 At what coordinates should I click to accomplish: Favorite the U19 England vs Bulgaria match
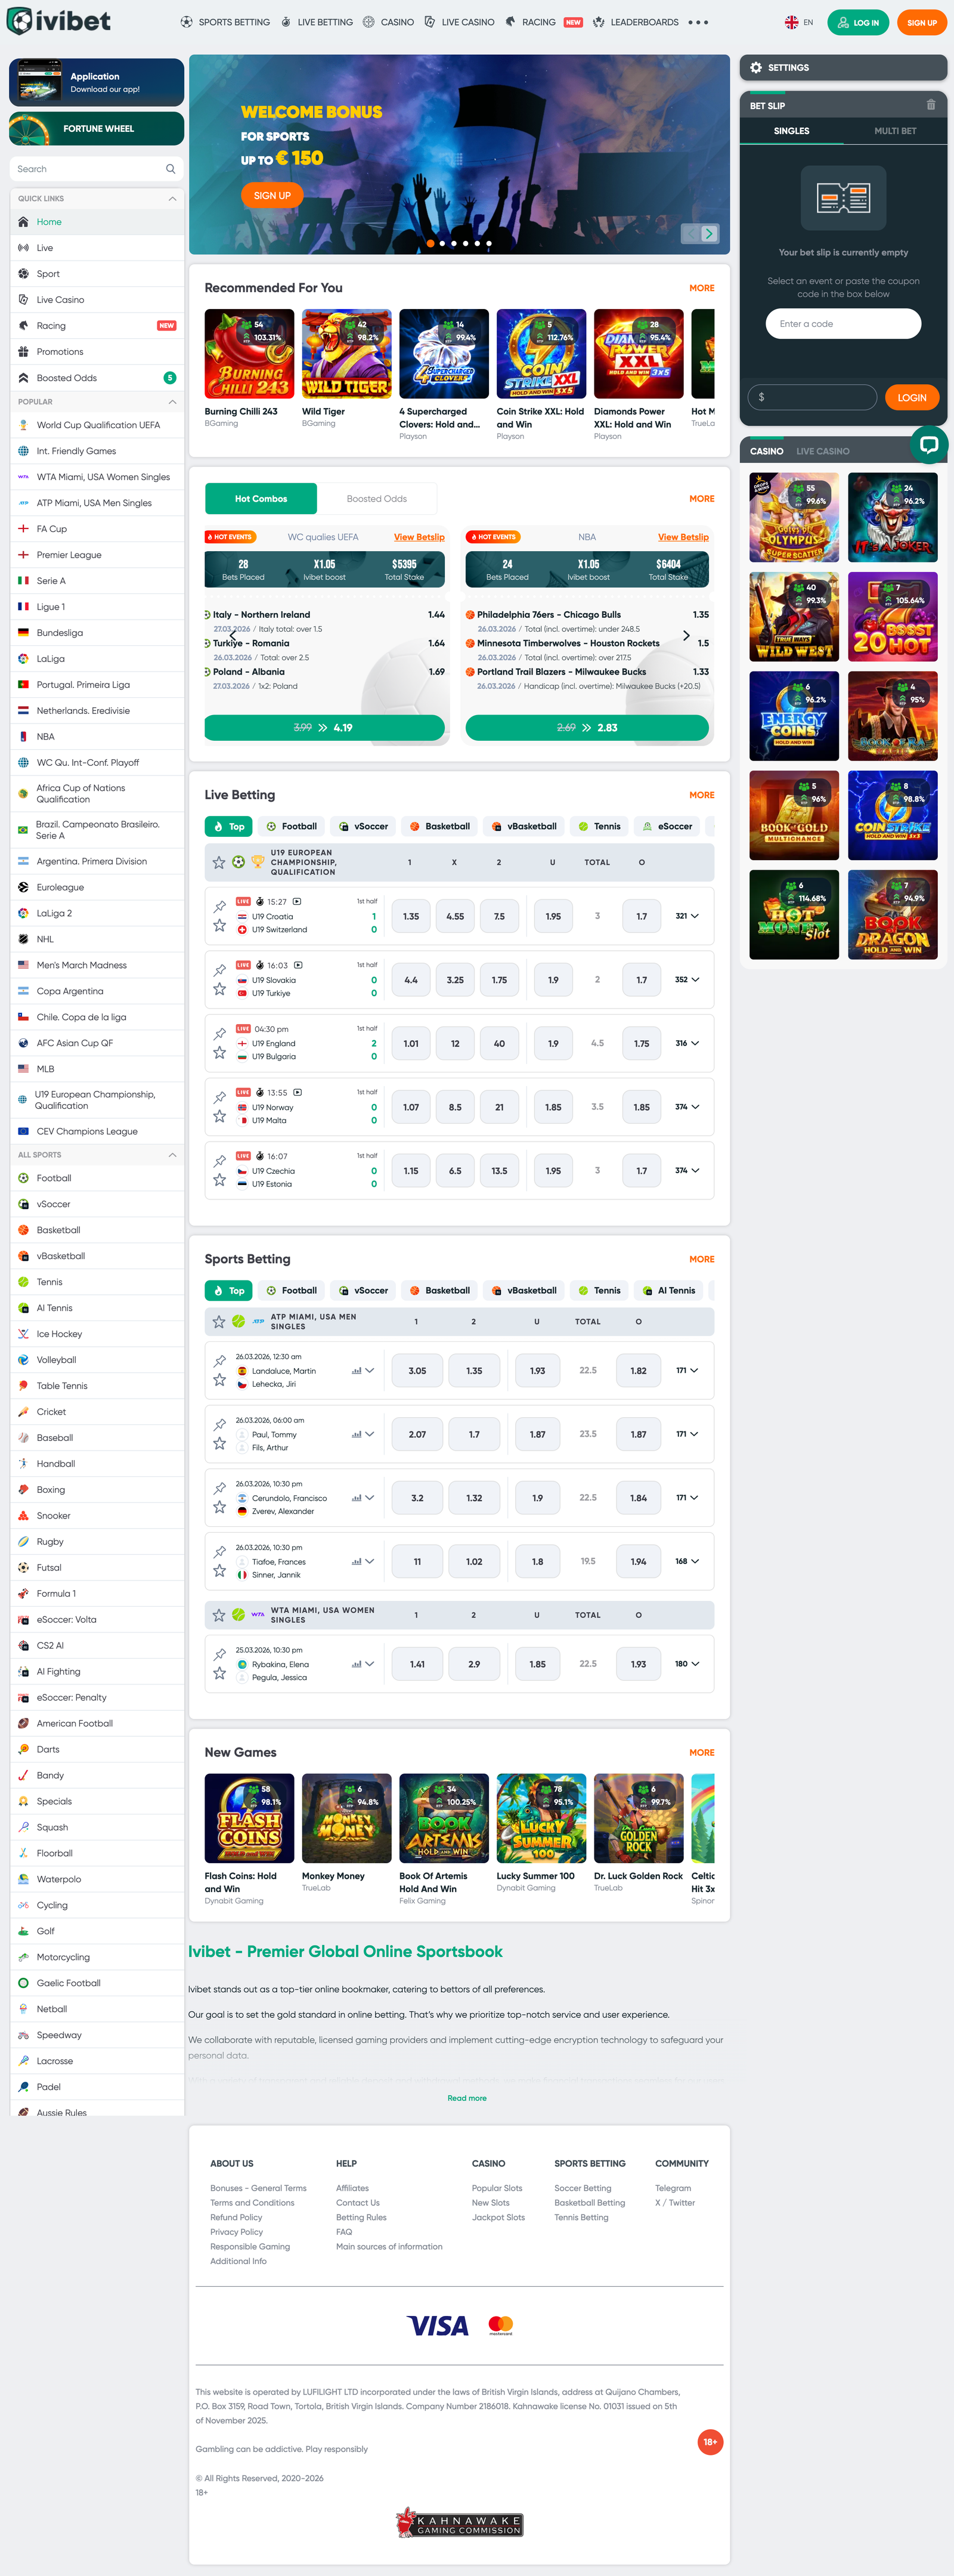(x=219, y=1053)
